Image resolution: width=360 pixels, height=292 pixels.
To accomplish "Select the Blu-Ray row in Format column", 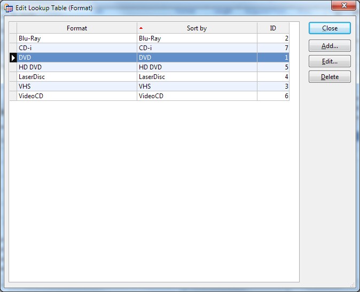I will (77, 38).
